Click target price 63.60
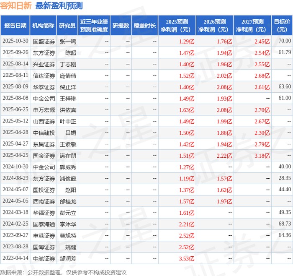Image resolution: width=293 pixels, height=276 pixels. coord(285,86)
